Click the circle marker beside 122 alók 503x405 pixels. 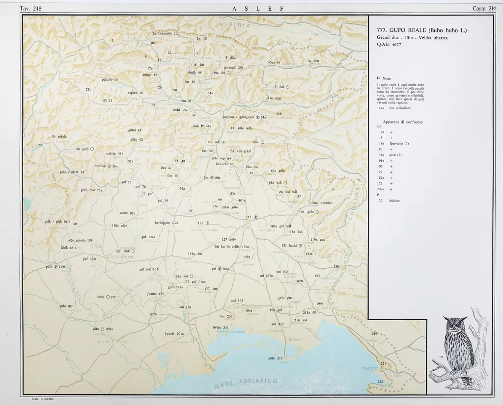coord(133,251)
